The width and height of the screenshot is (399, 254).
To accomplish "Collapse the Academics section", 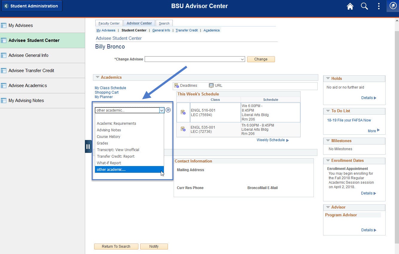I will tap(97, 77).
